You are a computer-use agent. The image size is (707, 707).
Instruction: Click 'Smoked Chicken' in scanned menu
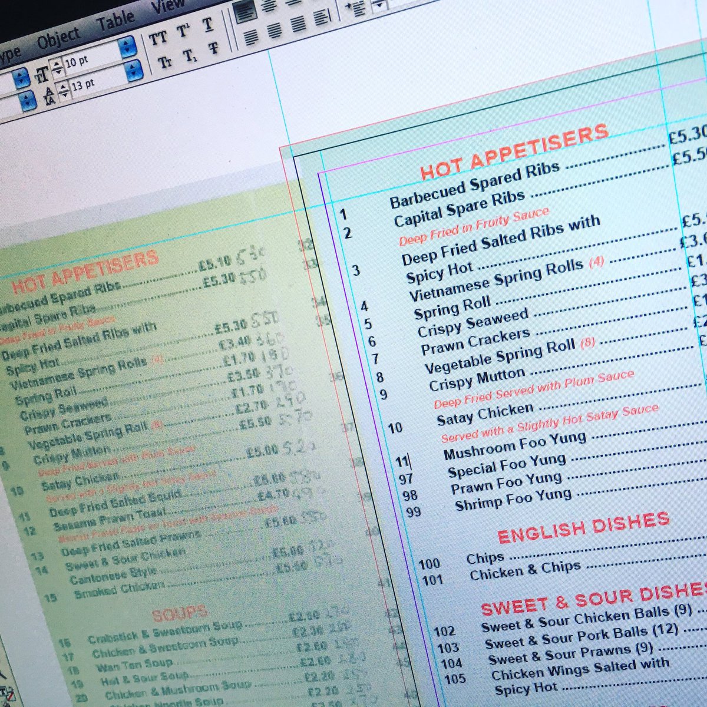pyautogui.click(x=120, y=590)
